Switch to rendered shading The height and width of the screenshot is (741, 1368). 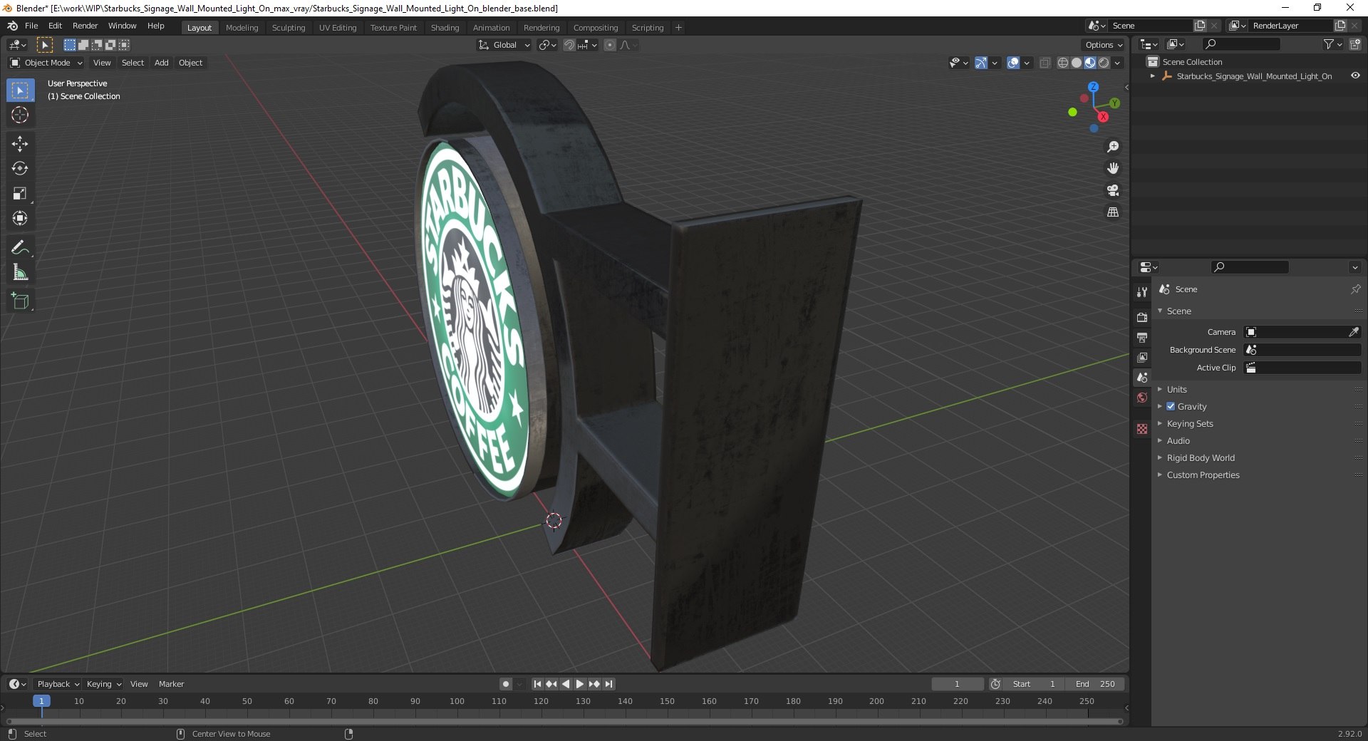[1104, 63]
